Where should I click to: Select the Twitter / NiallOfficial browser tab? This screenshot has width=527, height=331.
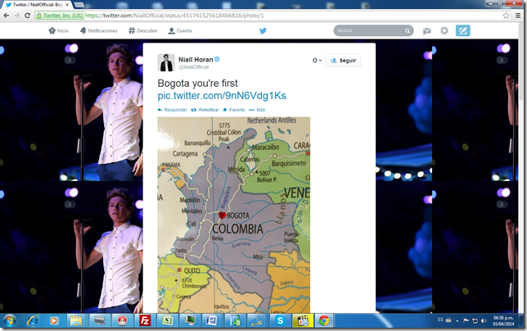pyautogui.click(x=37, y=5)
